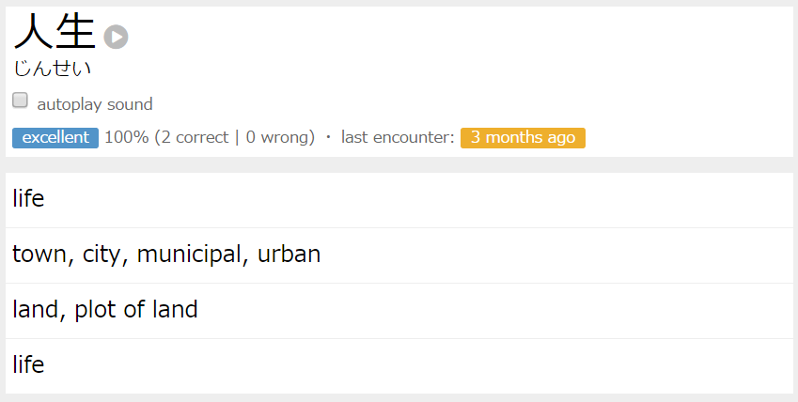This screenshot has width=798, height=402.
Task: Click the blue "excellent" rating badge
Action: coord(55,138)
